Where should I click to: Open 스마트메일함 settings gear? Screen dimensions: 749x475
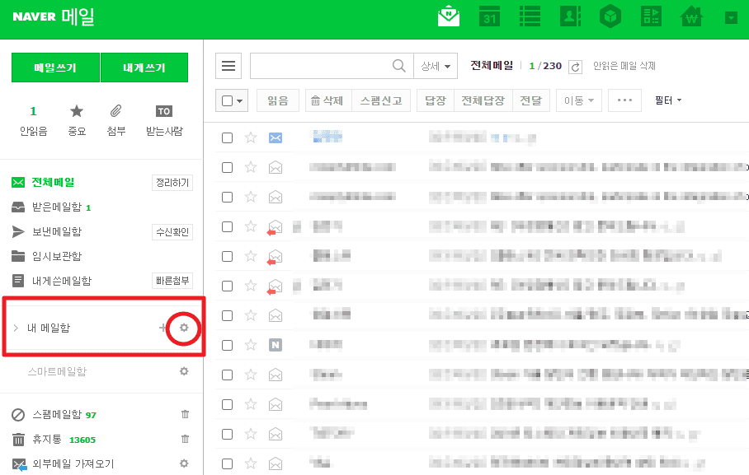click(x=184, y=371)
